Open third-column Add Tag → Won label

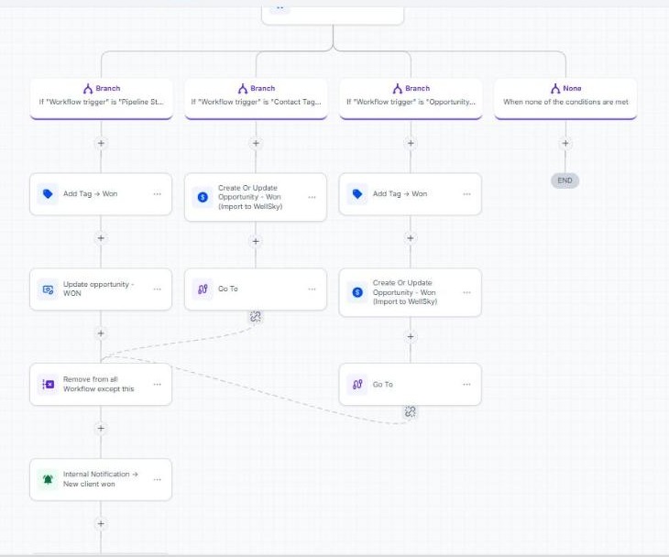point(400,194)
